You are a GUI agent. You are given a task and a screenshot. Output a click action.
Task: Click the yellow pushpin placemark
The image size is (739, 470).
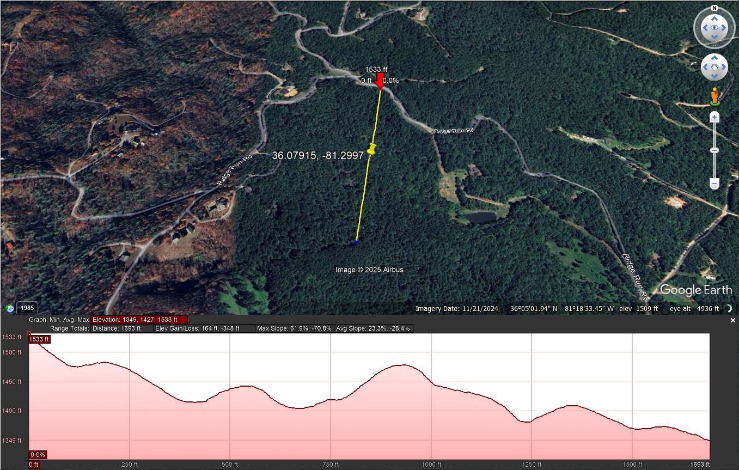point(371,149)
